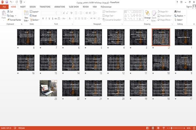Open the Arrange options
This screenshot has width=196, height=130.
click(x=147, y=16)
